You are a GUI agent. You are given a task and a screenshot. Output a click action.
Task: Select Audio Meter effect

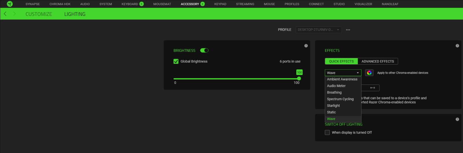tap(343, 86)
